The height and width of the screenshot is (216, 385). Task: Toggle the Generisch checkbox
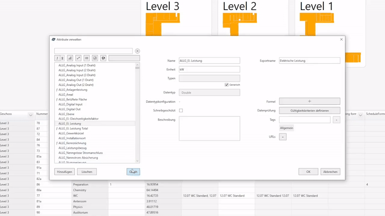227,85
